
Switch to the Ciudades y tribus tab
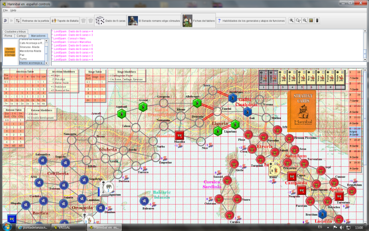pos(15,31)
